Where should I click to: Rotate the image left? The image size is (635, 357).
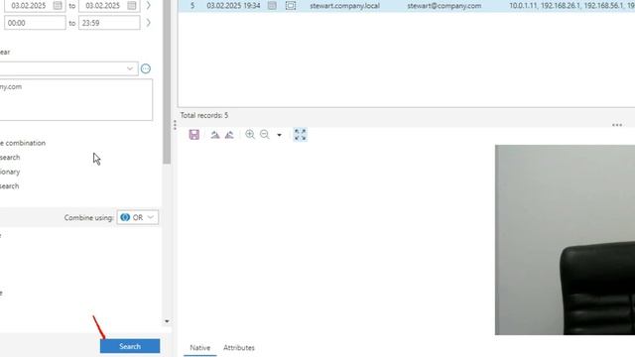[215, 135]
